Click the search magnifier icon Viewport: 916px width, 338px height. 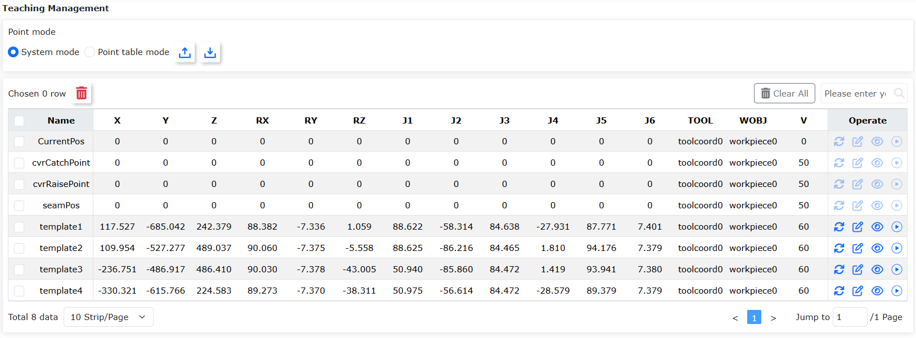(x=899, y=93)
